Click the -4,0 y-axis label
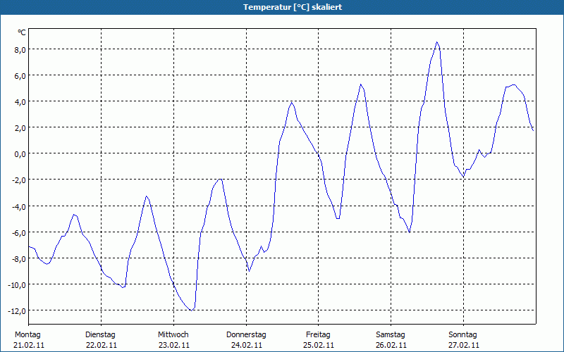 19,206
